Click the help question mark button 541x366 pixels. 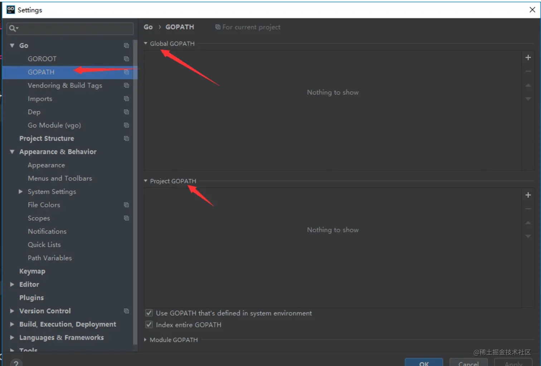point(16,363)
